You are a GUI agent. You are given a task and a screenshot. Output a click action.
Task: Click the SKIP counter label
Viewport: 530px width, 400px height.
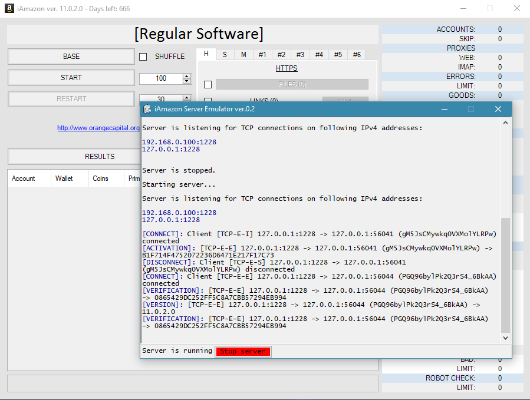[467, 39]
